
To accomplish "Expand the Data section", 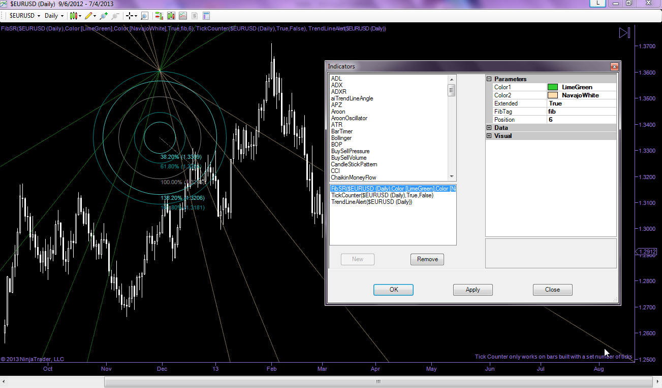I will click(x=489, y=128).
